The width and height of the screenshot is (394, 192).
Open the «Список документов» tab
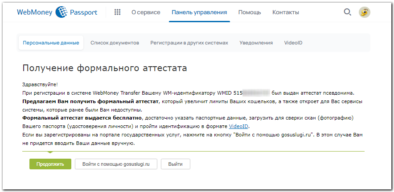(x=115, y=43)
